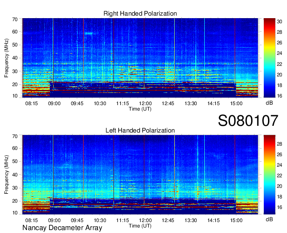Image resolution: width=287 pixels, height=233 pixels.
Task: Select the S080107 observation label
Action: (248, 121)
